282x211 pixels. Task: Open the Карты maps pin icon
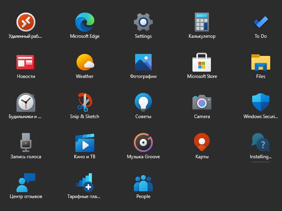pos(202,142)
